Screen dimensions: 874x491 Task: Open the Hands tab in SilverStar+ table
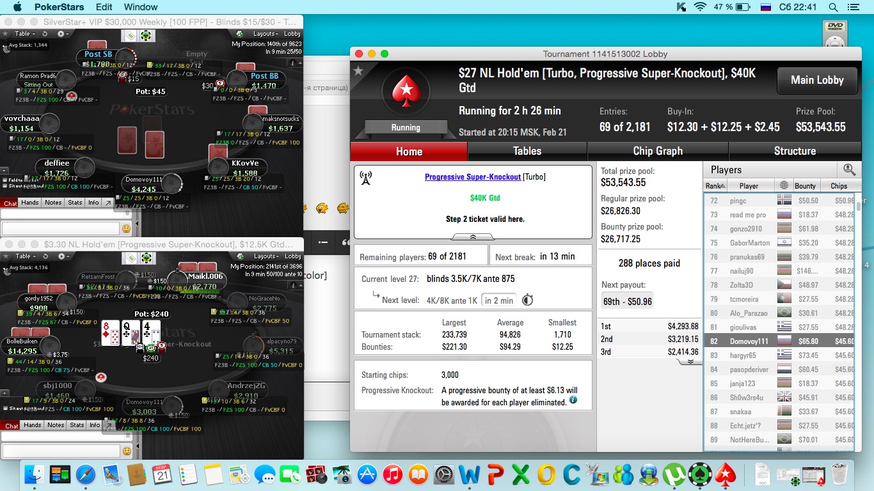click(30, 203)
